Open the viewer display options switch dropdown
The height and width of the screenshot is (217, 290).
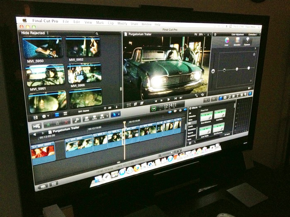208,34
